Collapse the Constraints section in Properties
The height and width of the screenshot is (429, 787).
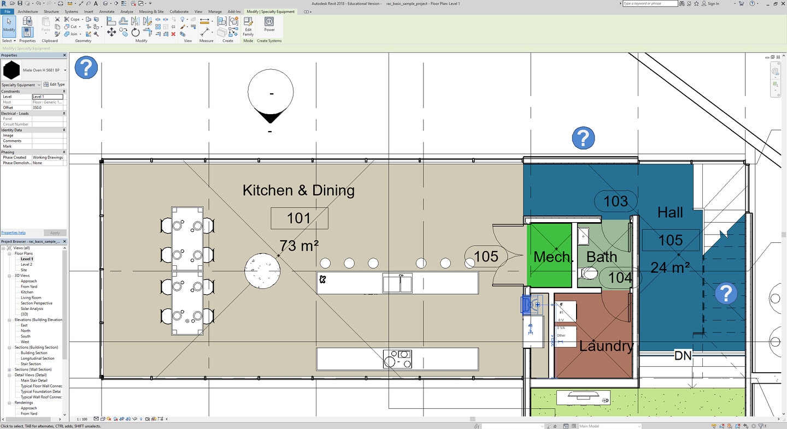pyautogui.click(x=64, y=91)
